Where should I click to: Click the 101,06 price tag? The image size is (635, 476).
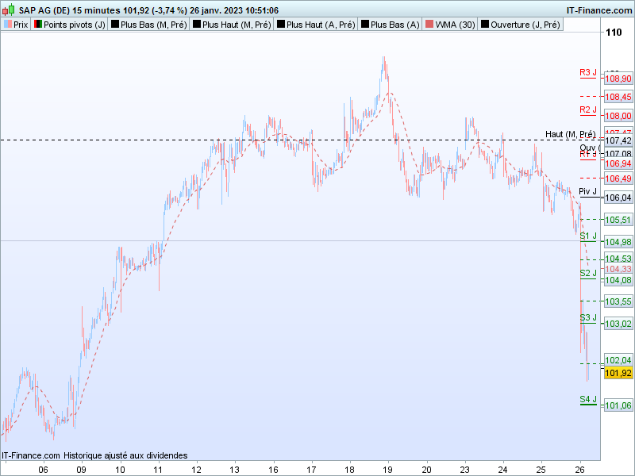618,405
